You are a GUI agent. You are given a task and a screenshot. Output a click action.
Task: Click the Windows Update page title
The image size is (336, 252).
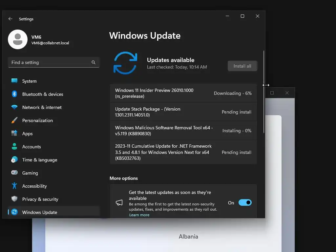tap(145, 35)
